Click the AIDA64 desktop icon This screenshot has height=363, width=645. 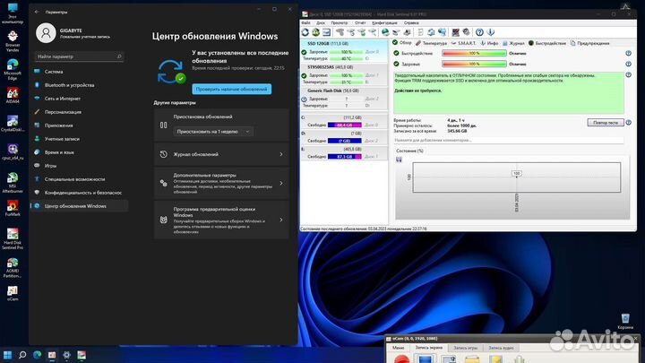tap(13, 96)
